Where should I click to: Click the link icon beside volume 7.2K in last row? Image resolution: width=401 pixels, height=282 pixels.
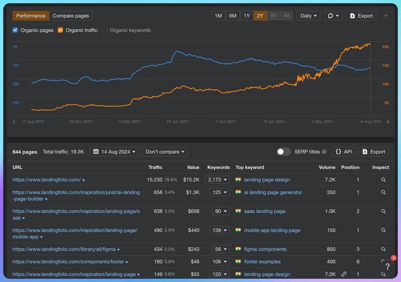click(344, 274)
